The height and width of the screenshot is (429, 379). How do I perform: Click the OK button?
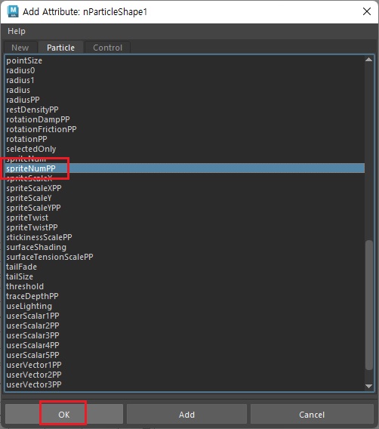pos(64,415)
